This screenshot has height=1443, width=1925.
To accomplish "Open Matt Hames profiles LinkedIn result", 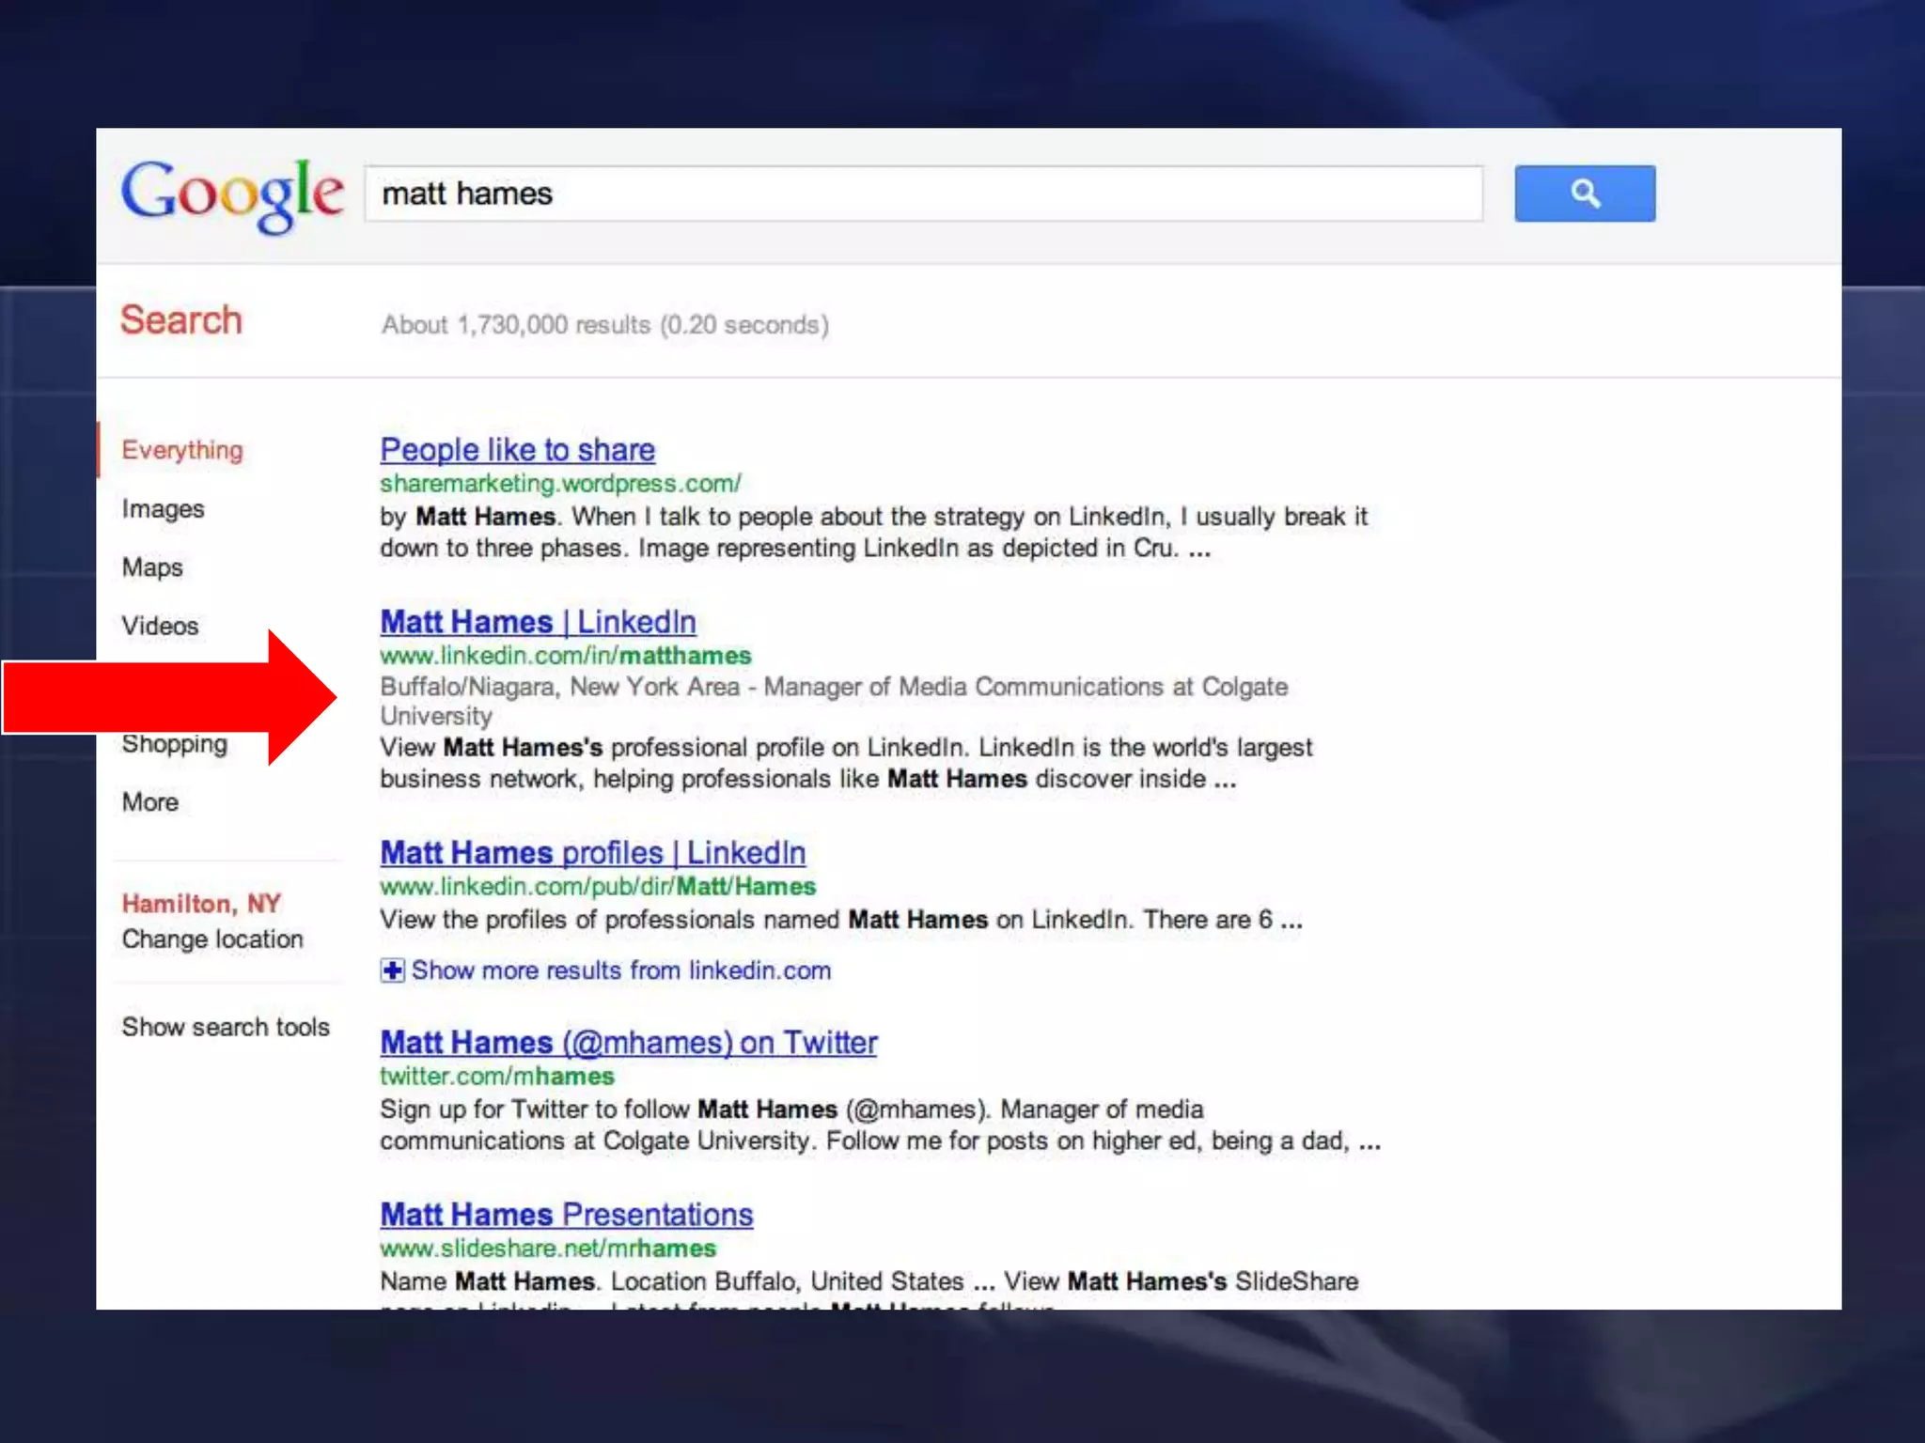I will point(592,853).
